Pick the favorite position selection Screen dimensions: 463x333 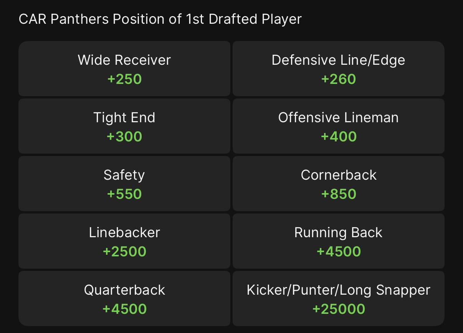124,68
